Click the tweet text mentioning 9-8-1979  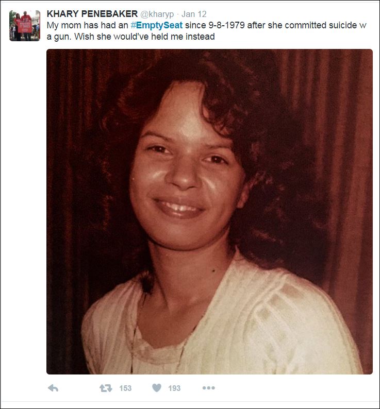(207, 31)
